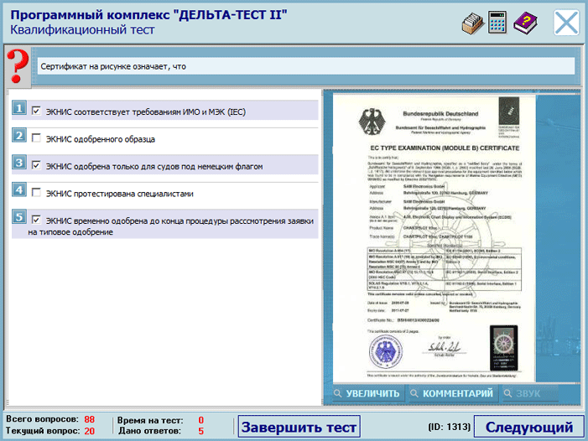The image size is (588, 441).
Task: Click the question text 'Сертификат на рисунке означает, что'
Action: [113, 67]
